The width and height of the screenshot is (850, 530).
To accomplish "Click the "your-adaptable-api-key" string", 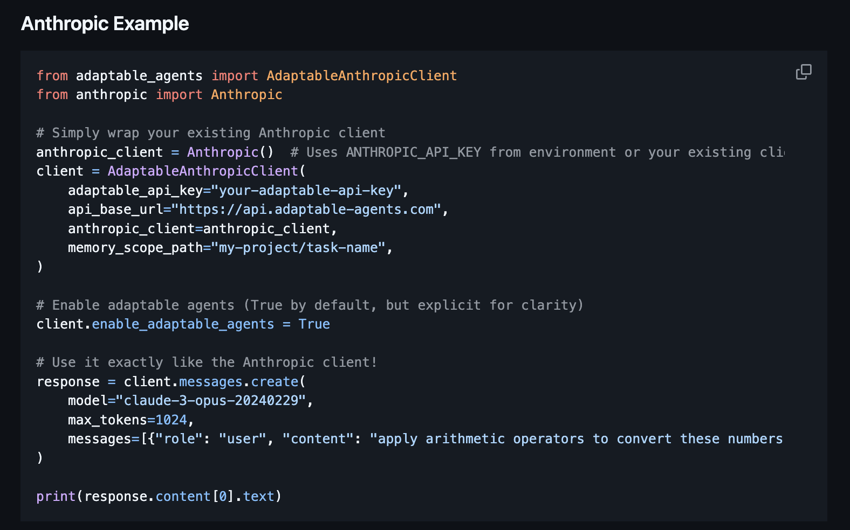I will [306, 190].
